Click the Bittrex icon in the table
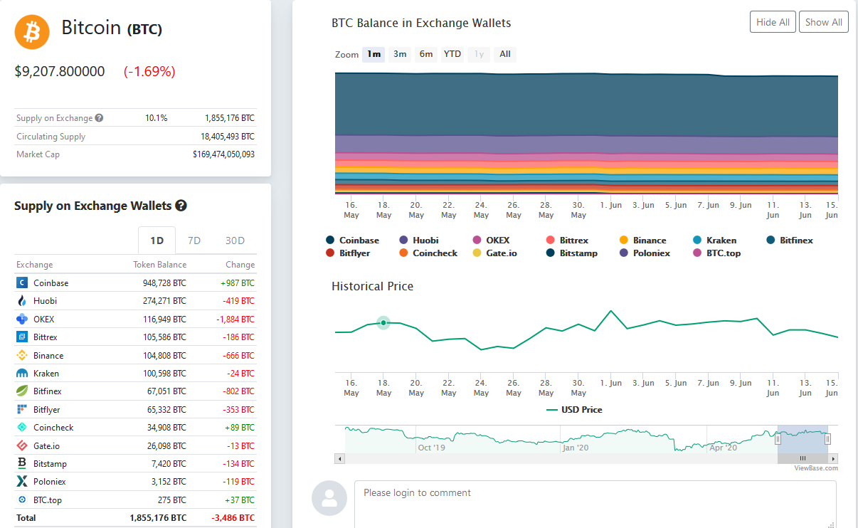The height and width of the screenshot is (528, 858). (x=21, y=337)
